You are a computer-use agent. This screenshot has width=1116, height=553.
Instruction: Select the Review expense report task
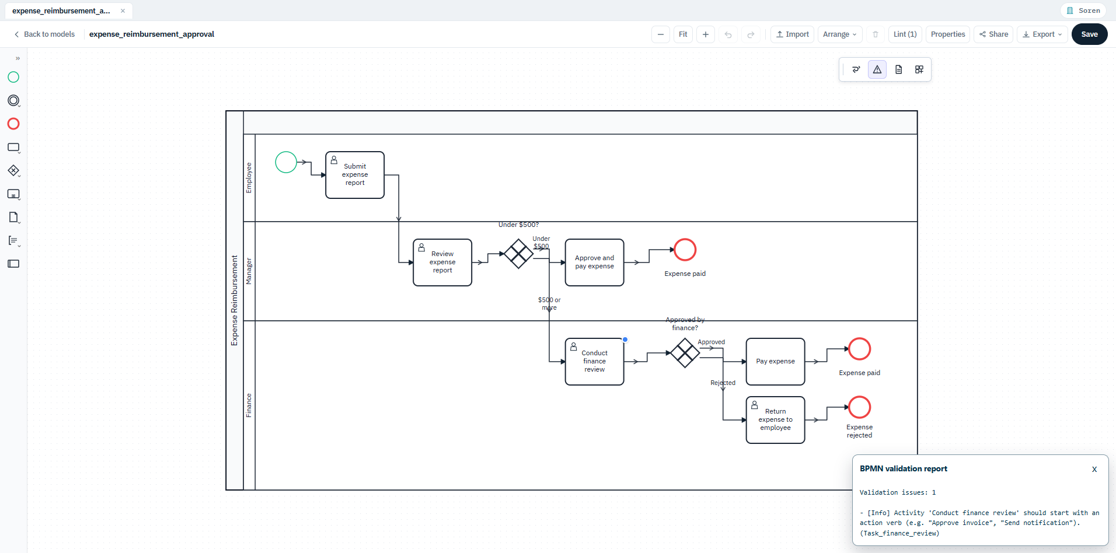coord(442,262)
